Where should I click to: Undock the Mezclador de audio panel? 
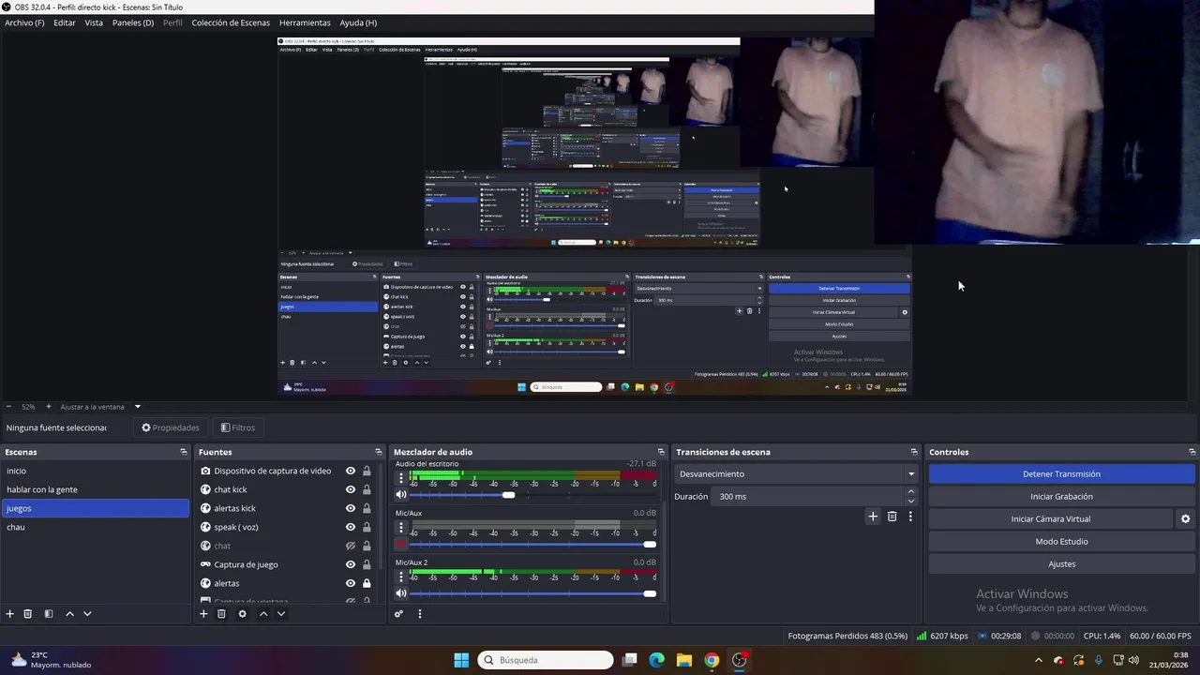click(661, 452)
